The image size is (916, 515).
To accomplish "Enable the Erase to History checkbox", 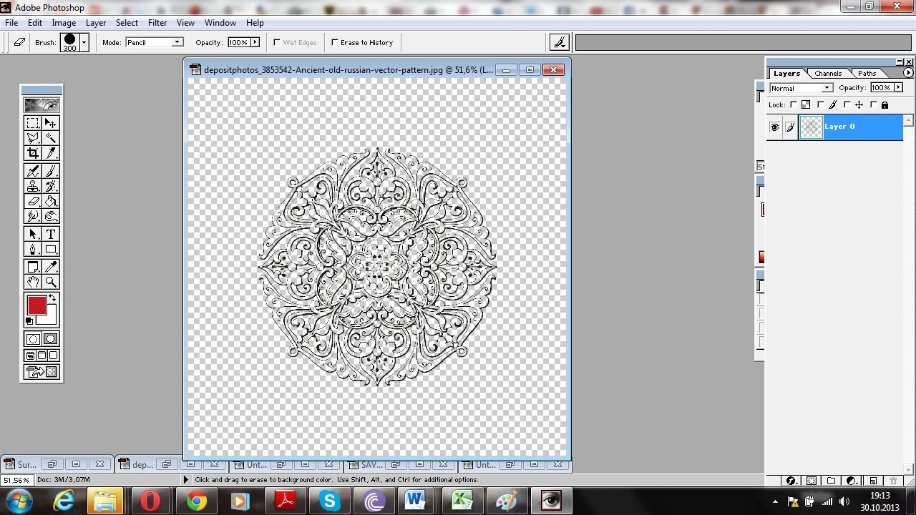I will (334, 43).
